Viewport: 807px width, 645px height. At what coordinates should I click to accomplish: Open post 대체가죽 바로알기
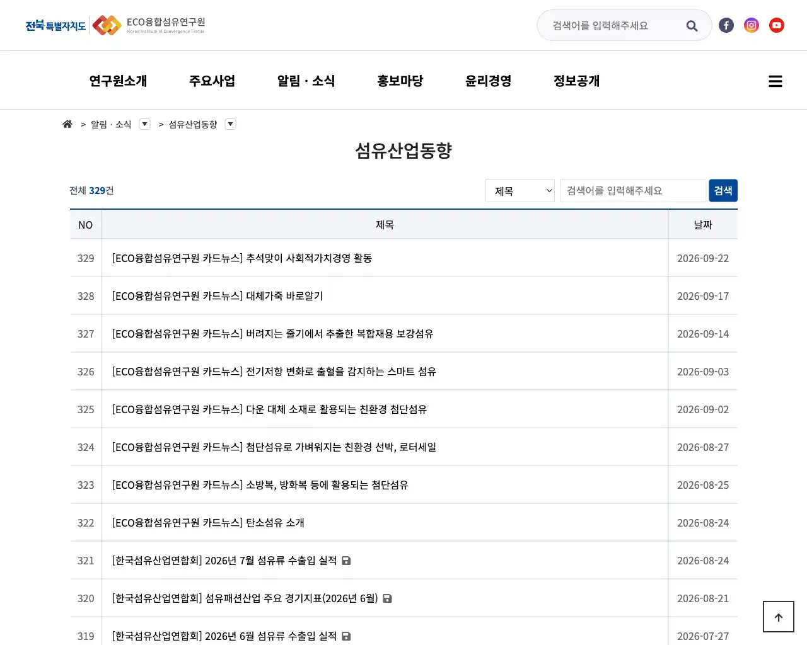tap(218, 296)
